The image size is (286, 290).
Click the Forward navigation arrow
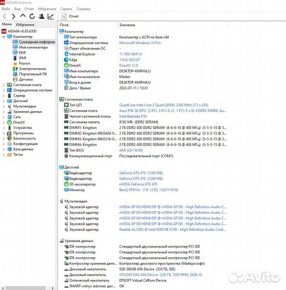tap(13, 17)
